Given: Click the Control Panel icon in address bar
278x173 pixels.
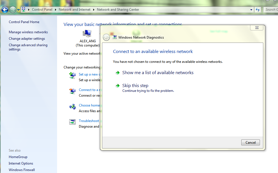Looking at the screenshot, I should 23,9.
